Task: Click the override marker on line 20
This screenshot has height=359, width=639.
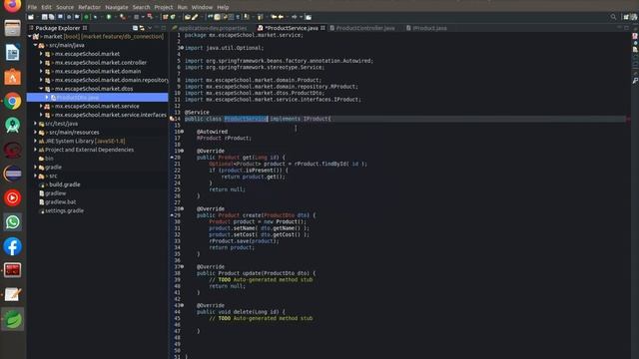Action: click(x=172, y=158)
